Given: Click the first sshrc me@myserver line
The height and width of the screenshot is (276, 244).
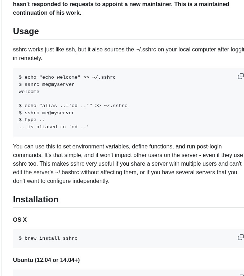Looking at the screenshot, I should point(46,84).
